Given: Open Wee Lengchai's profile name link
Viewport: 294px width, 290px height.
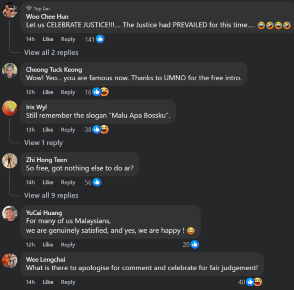Looking at the screenshot, I should click(45, 259).
